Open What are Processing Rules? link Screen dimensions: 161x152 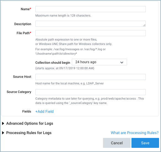pos(134,133)
